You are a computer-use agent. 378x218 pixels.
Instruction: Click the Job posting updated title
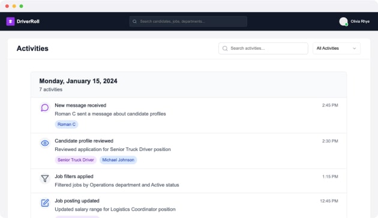(x=77, y=201)
